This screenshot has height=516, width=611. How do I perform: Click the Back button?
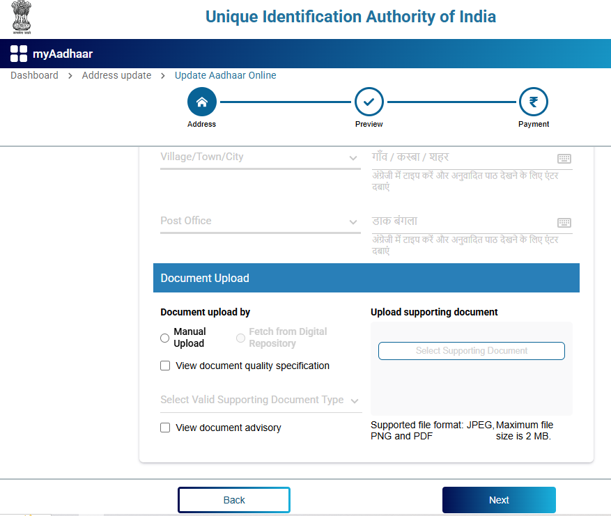[x=233, y=499]
